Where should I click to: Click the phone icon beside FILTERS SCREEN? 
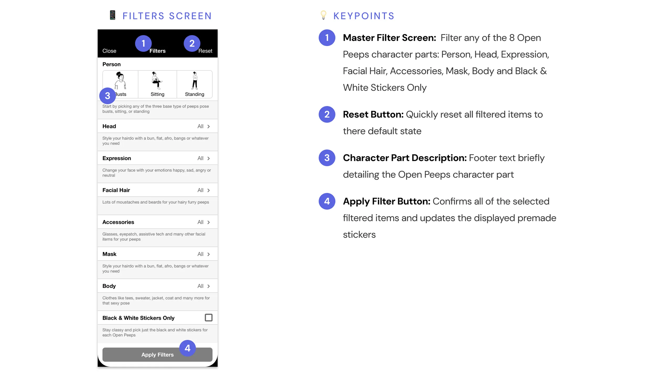[112, 15]
